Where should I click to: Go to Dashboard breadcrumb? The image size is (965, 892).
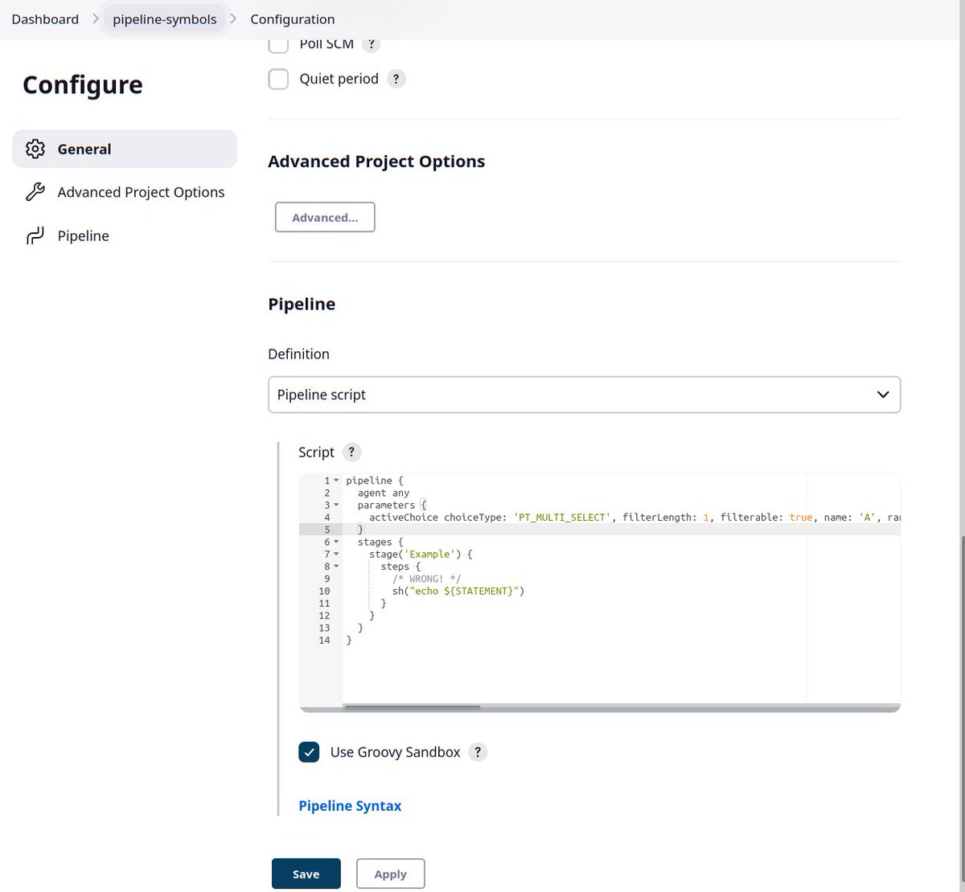point(45,18)
